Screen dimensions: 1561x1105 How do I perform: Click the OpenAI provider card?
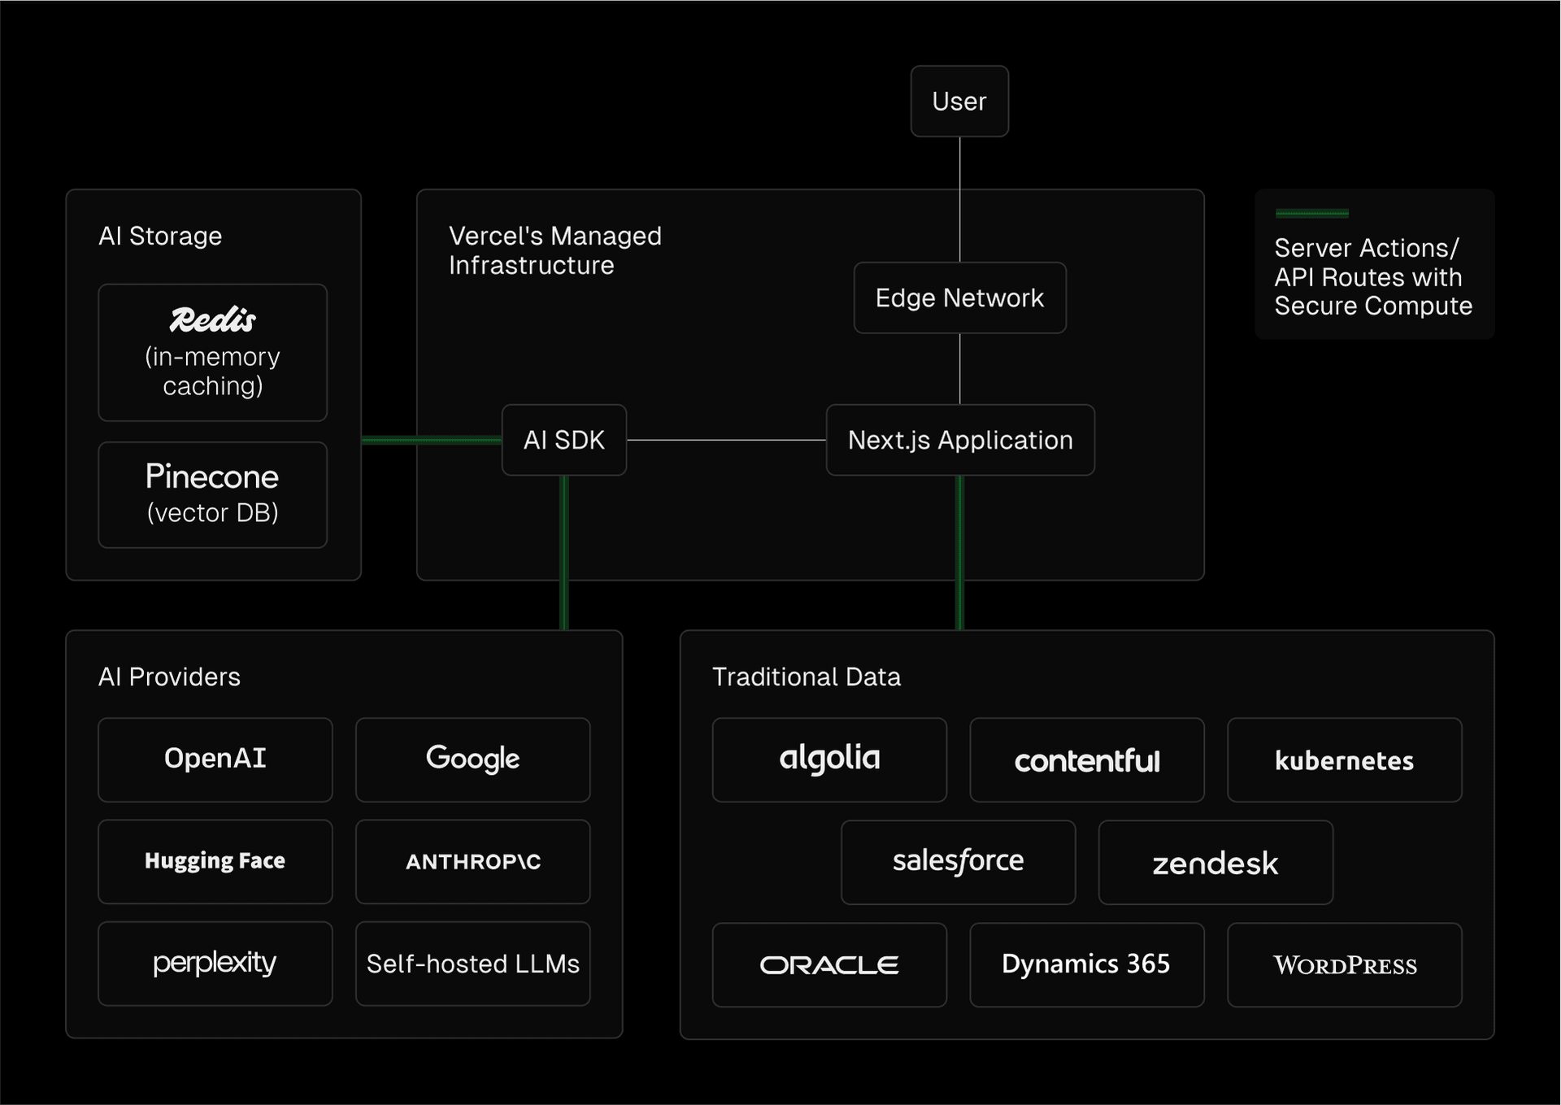point(215,759)
